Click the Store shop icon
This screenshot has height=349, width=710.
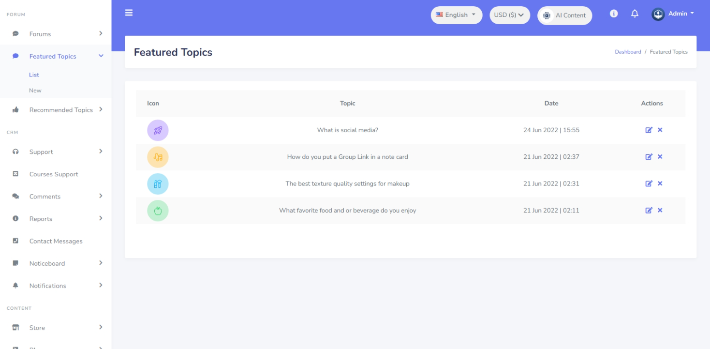click(x=15, y=327)
